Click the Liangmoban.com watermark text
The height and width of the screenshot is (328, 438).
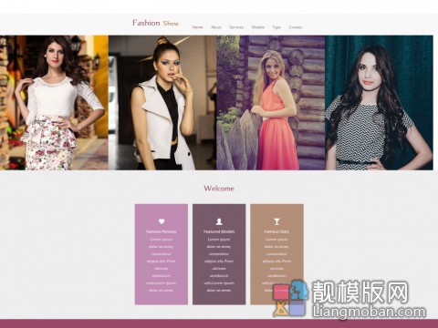370,312
